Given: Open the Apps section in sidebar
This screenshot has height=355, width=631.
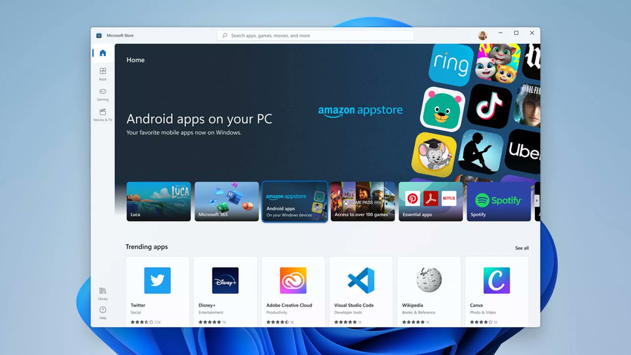Looking at the screenshot, I should [x=103, y=74].
